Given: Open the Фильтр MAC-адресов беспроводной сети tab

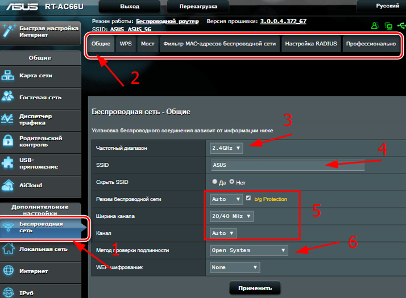Looking at the screenshot, I should pyautogui.click(x=219, y=44).
